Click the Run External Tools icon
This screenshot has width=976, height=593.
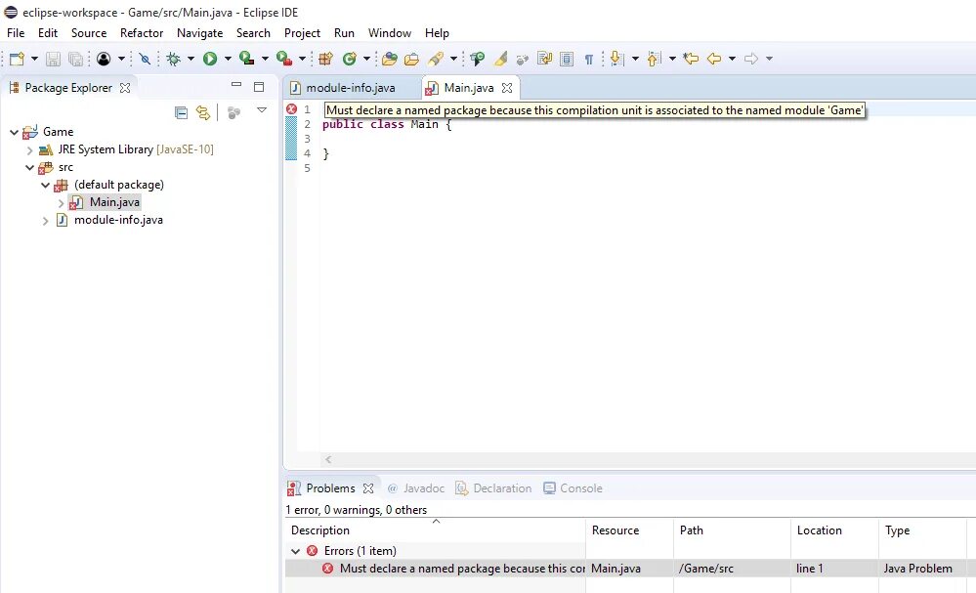pos(284,59)
